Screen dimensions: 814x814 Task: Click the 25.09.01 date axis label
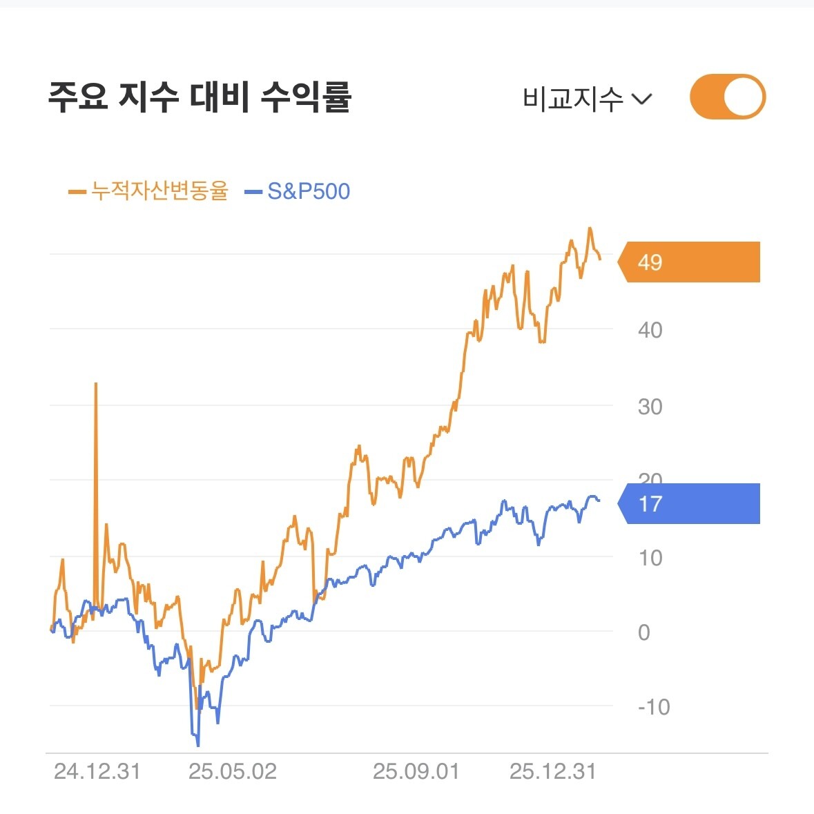pos(416,771)
